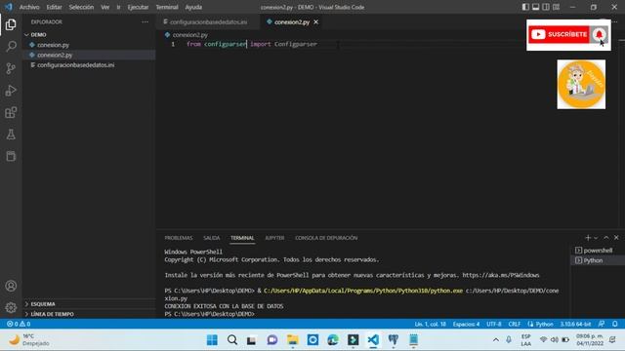The width and height of the screenshot is (625, 351).
Task: Expand the LÍNEA DE TIEMPO section
Action: click(89, 314)
